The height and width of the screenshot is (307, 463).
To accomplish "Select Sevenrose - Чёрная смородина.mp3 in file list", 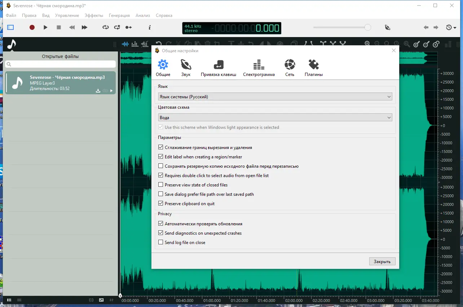I will 61,83.
